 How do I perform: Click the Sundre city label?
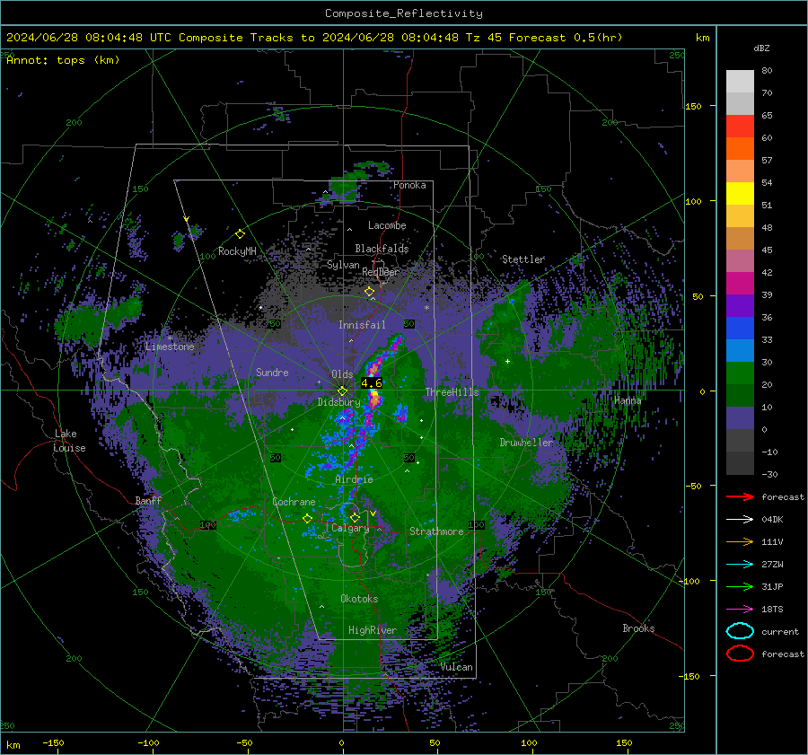coord(272,372)
